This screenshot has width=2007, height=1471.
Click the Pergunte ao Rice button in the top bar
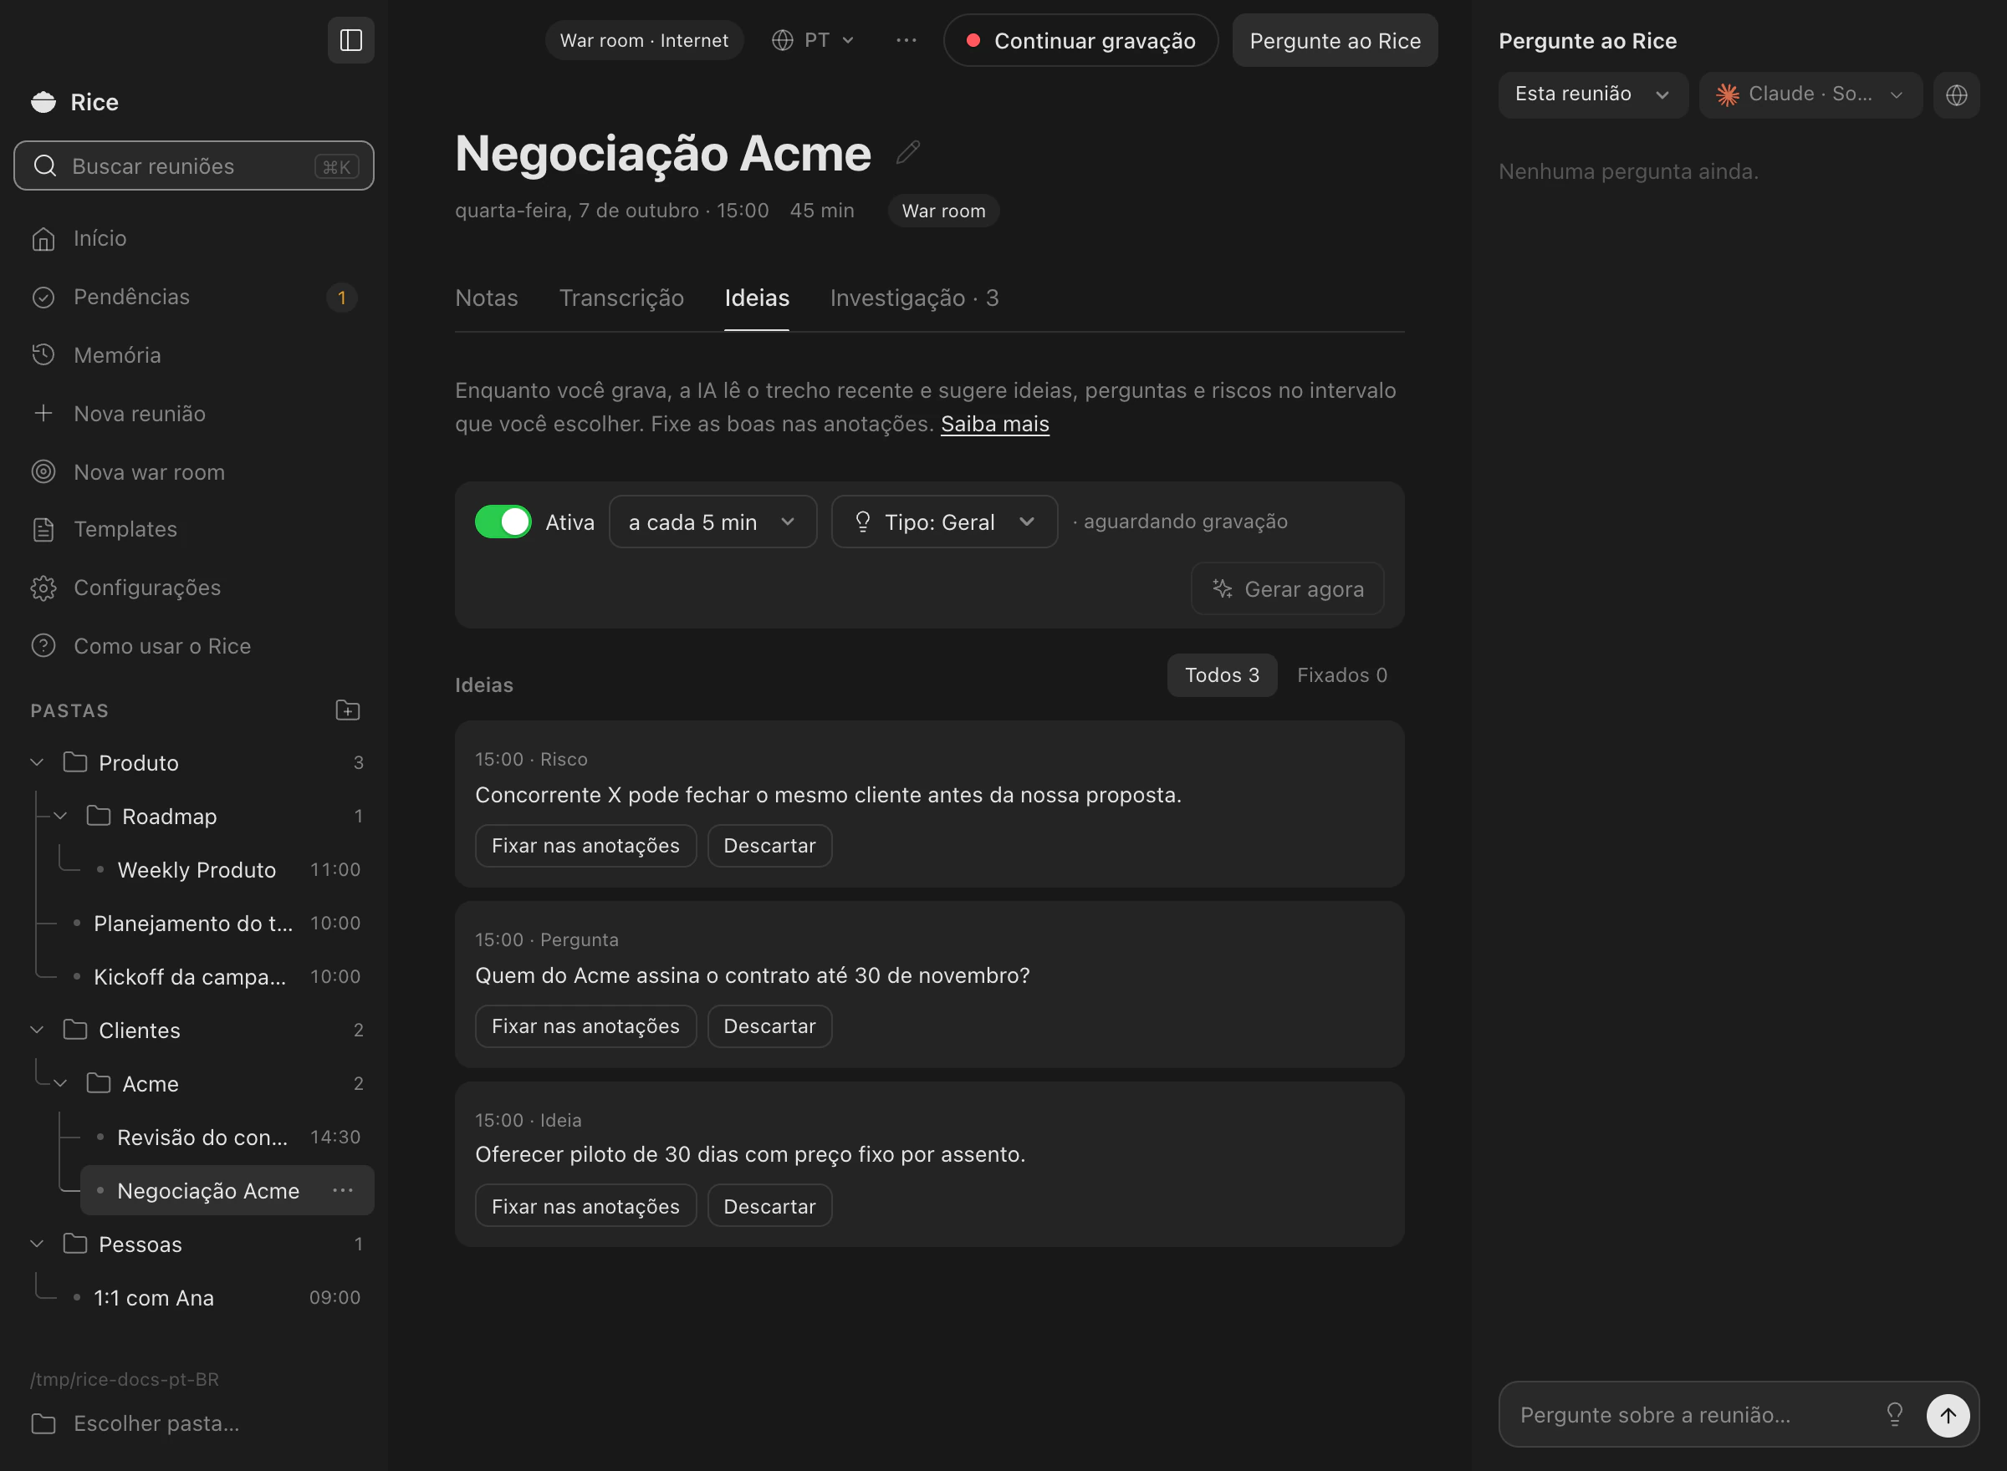pos(1335,40)
